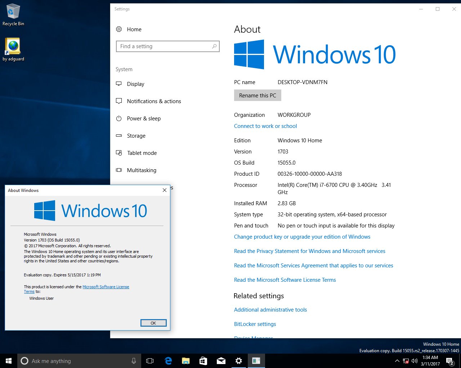Open Multitasking settings
The image size is (461, 368).
[x=142, y=170]
